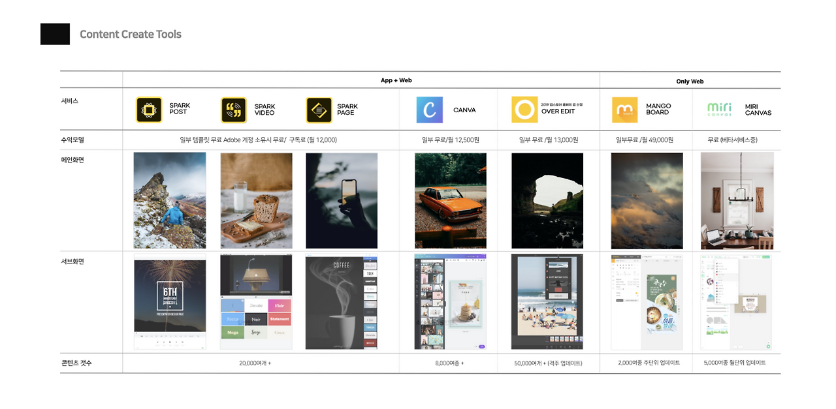Open the dining room chandelier image
The image size is (836, 409).
737,200
